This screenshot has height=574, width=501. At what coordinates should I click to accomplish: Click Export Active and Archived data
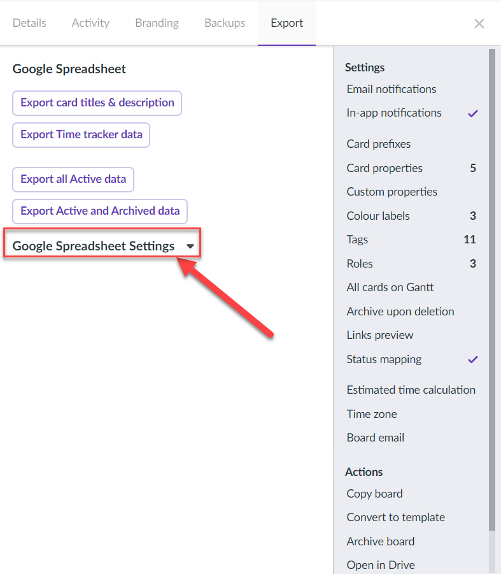click(x=100, y=212)
